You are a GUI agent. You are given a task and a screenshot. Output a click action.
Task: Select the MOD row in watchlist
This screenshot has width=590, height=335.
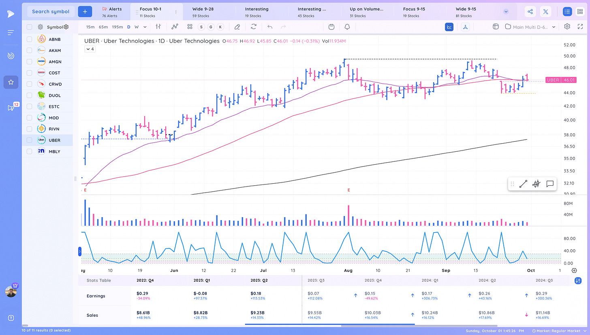point(48,118)
